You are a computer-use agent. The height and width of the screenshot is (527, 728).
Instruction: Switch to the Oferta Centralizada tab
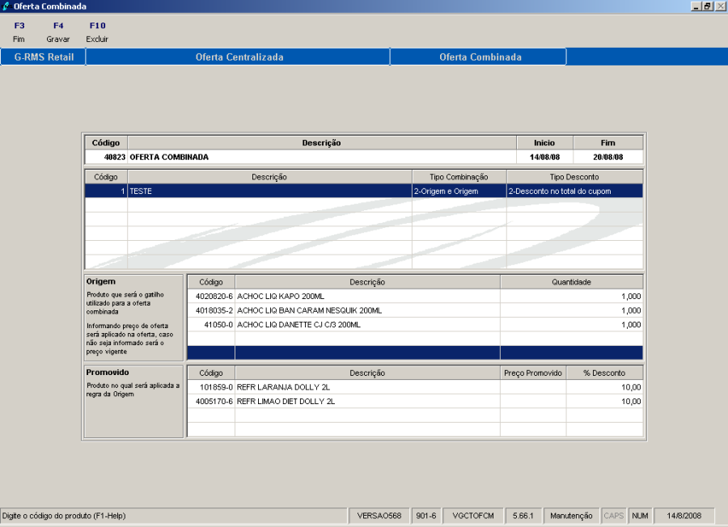pyautogui.click(x=238, y=57)
